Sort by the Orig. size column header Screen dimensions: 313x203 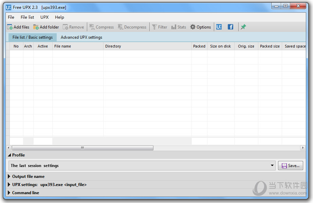[x=246, y=46]
